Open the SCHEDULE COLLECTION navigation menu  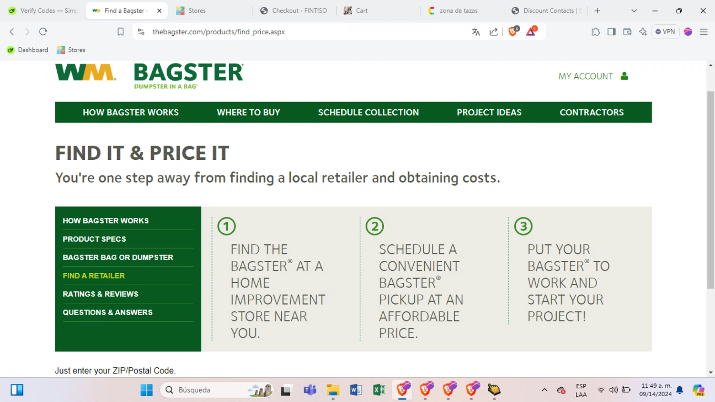pyautogui.click(x=368, y=112)
